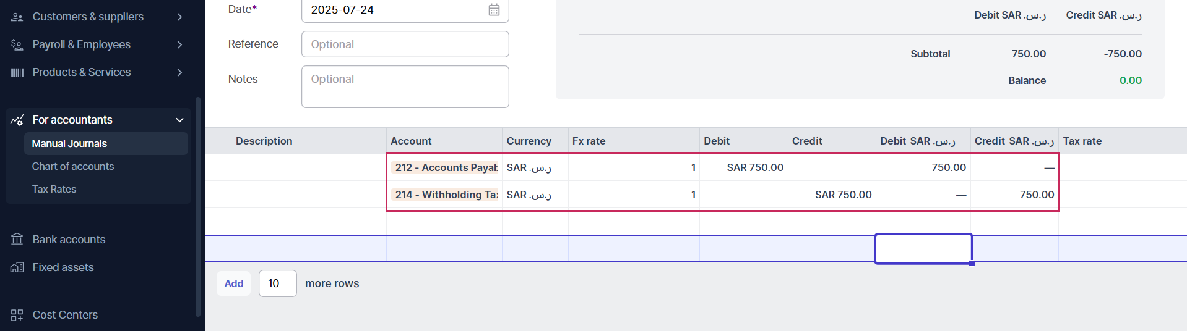Select Manual Journals in sidebar
The width and height of the screenshot is (1187, 331).
(69, 143)
